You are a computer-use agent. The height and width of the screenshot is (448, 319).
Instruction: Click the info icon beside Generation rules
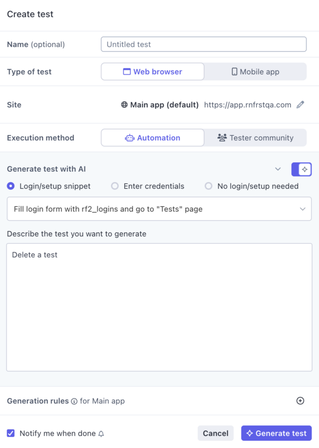74,402
